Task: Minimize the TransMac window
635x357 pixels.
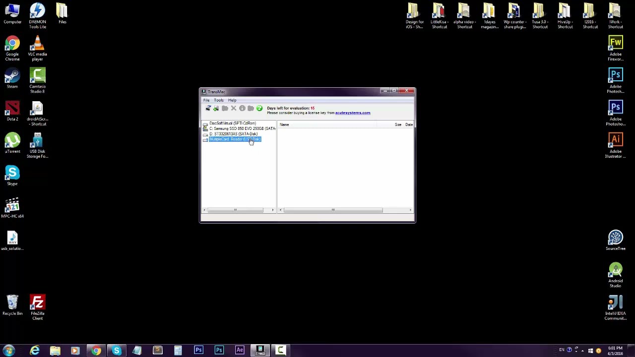Action: (x=385, y=91)
